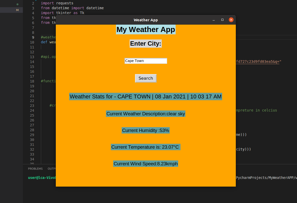Select the Weather Stats for CAPE TOWN line

[x=146, y=96]
